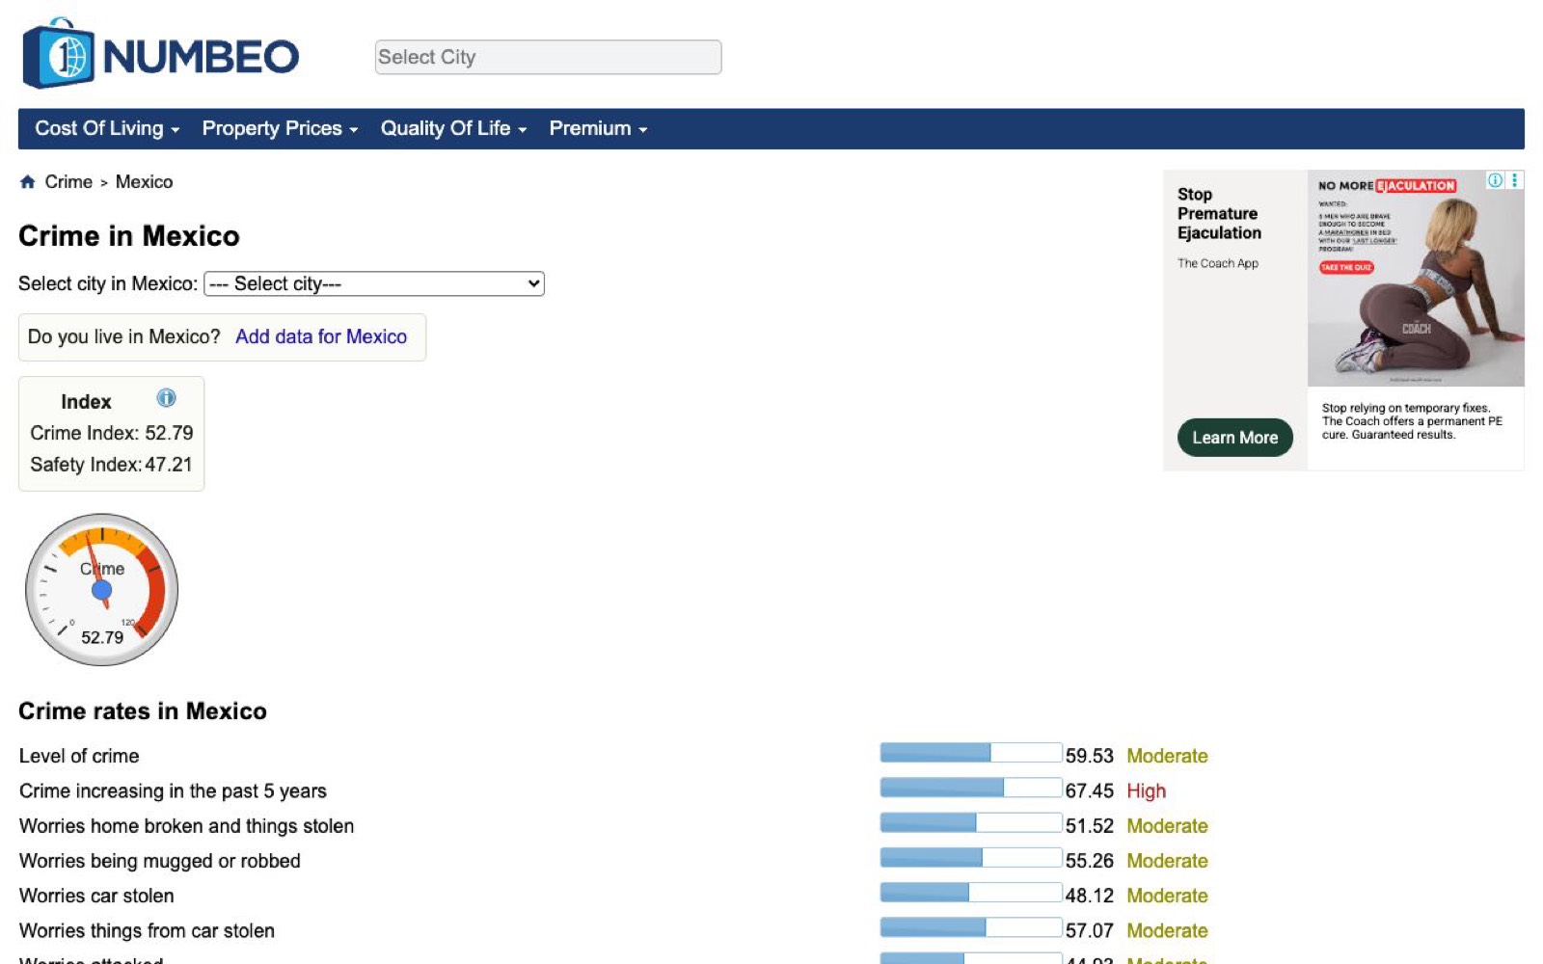Click the Crime breadcrumb link
The height and width of the screenshot is (964, 1543).
tap(68, 182)
